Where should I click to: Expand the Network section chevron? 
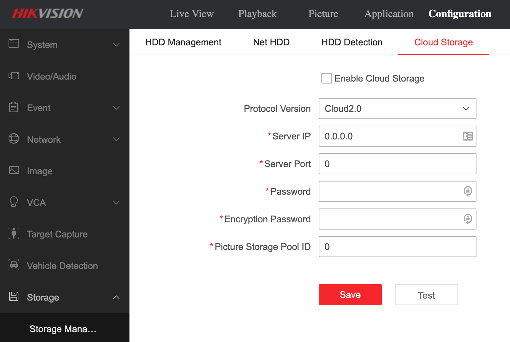pyautogui.click(x=116, y=139)
